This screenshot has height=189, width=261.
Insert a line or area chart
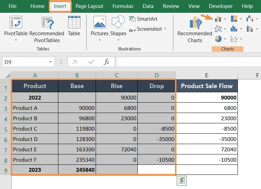click(x=218, y=29)
